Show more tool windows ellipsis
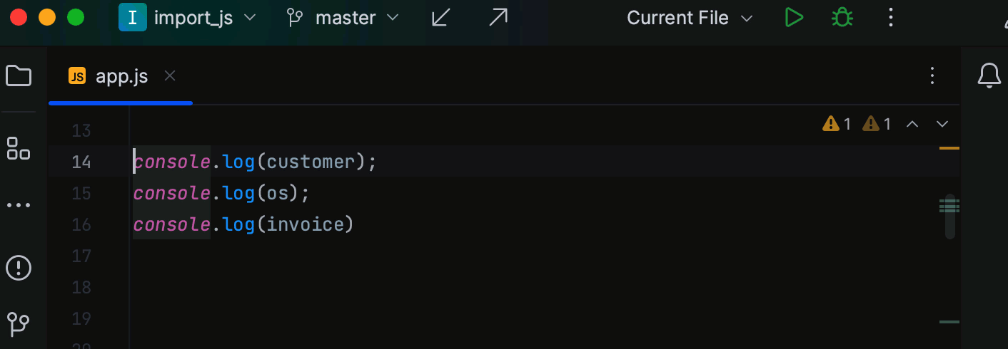Screen dimensions: 1008x349 19,205
